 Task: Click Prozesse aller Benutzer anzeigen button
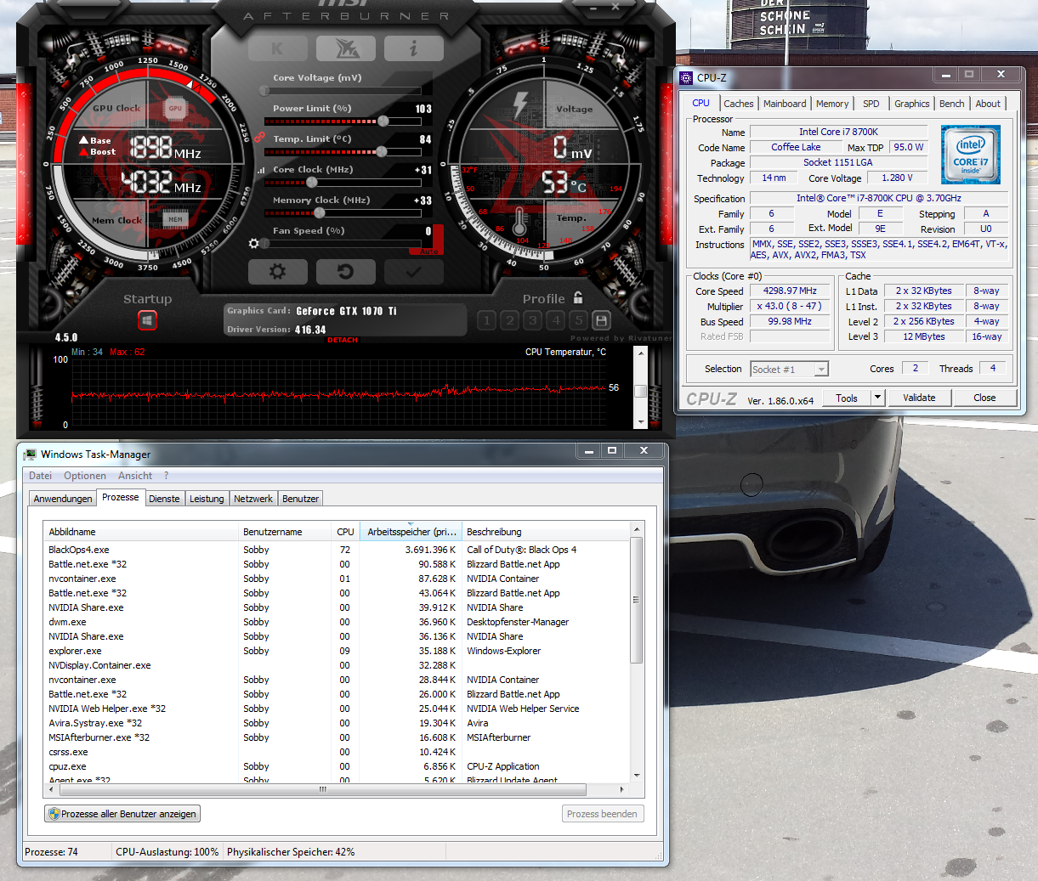pyautogui.click(x=122, y=814)
